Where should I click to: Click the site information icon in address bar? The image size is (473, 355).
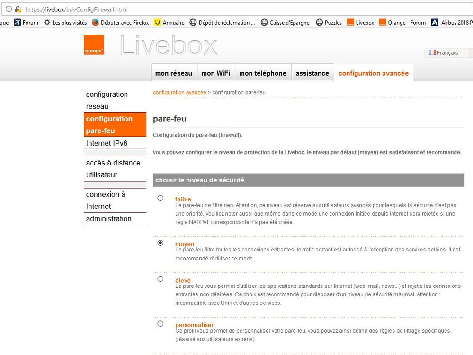(9, 9)
